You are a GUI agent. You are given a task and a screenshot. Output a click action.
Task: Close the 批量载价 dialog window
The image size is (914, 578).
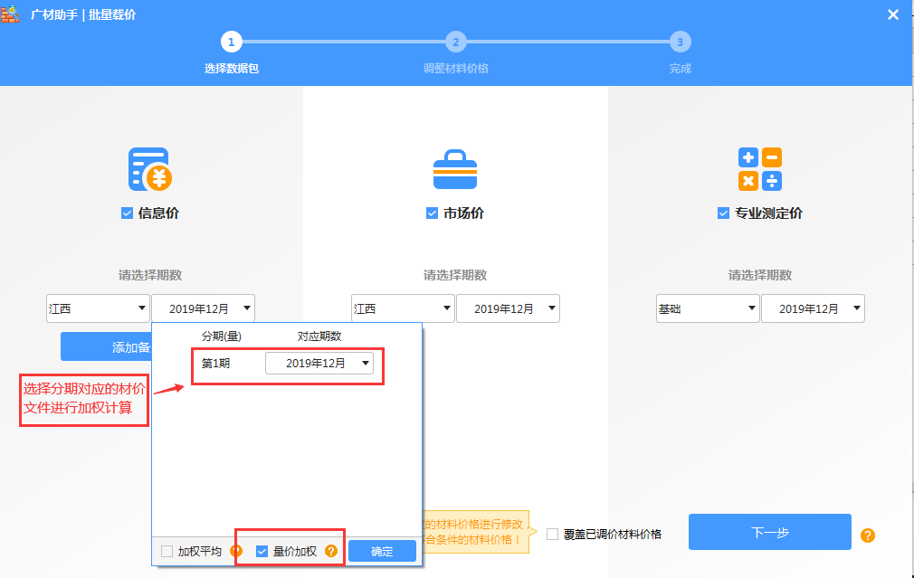tap(892, 14)
